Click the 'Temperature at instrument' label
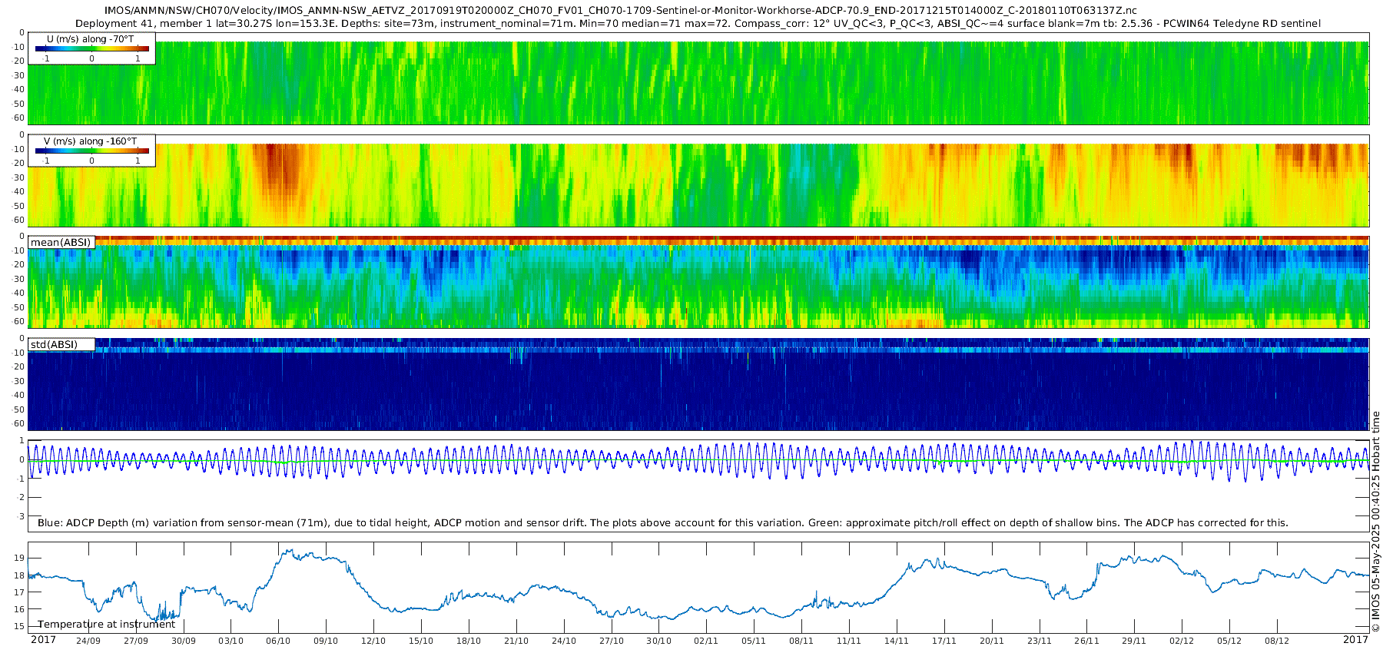Screen dimensions: 1383x653 click(x=107, y=625)
